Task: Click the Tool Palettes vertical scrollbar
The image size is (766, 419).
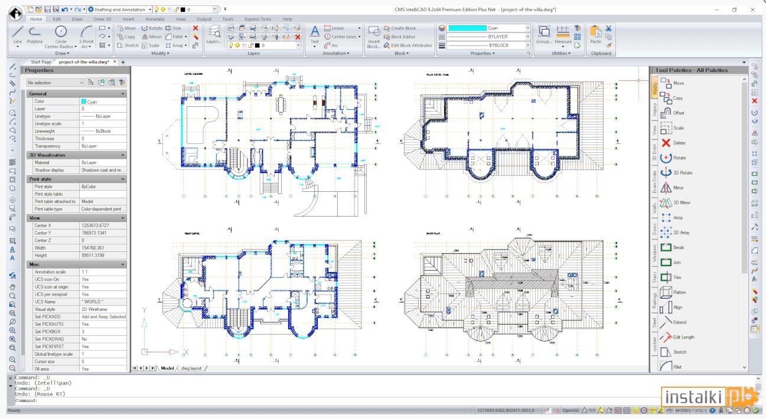Action: (x=744, y=177)
